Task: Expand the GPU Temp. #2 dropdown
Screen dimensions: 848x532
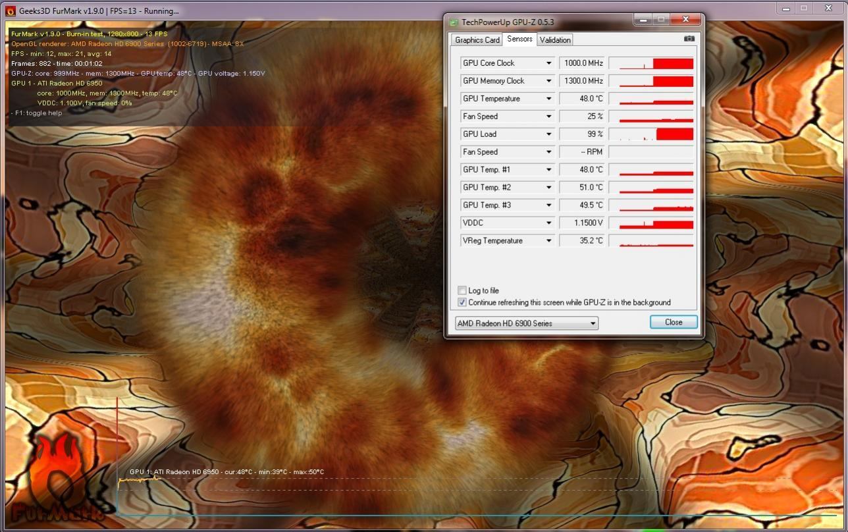Action: [x=548, y=188]
